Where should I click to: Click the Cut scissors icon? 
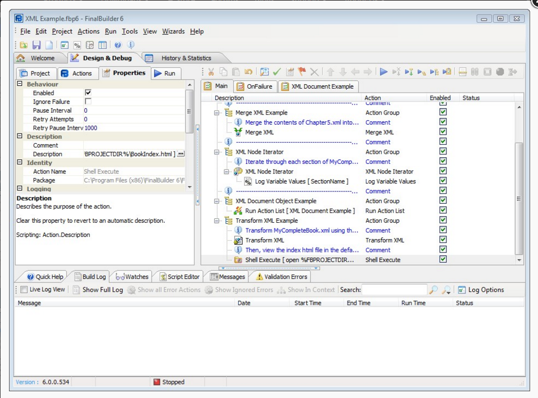point(211,72)
